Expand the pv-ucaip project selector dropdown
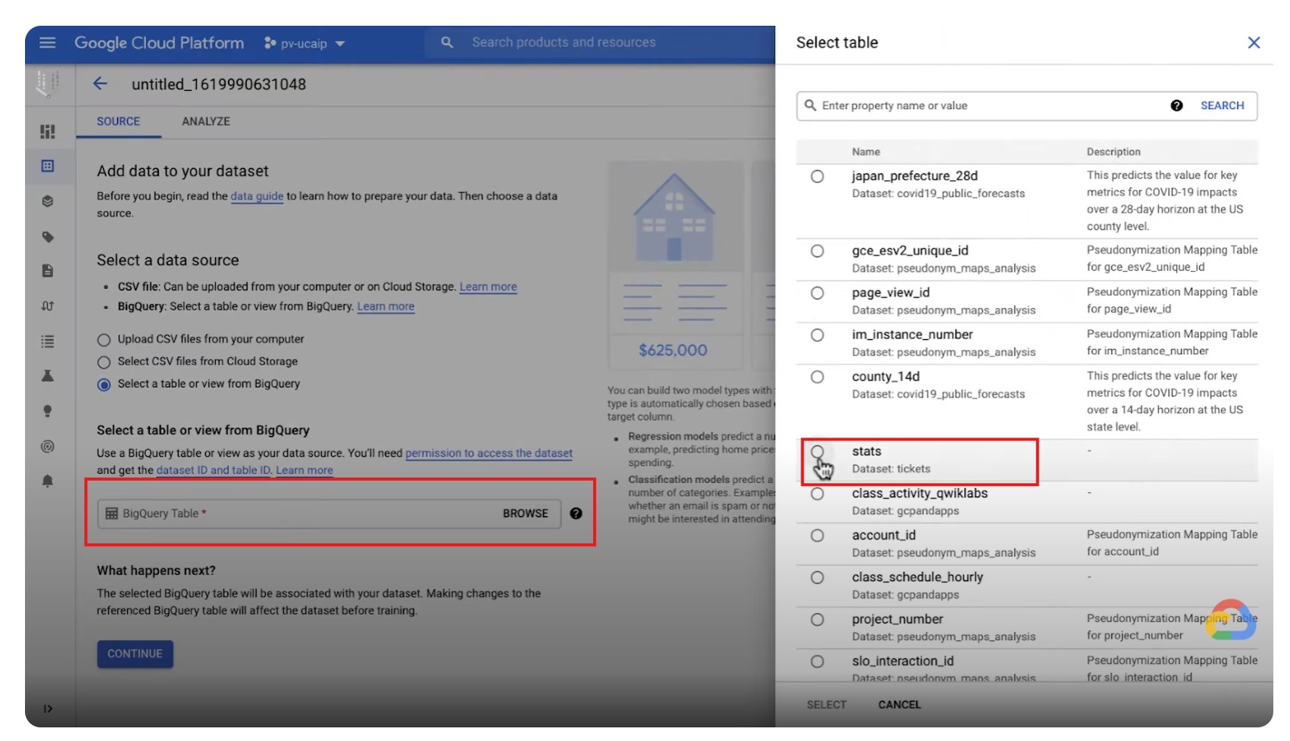The width and height of the screenshot is (1290, 741). point(305,44)
